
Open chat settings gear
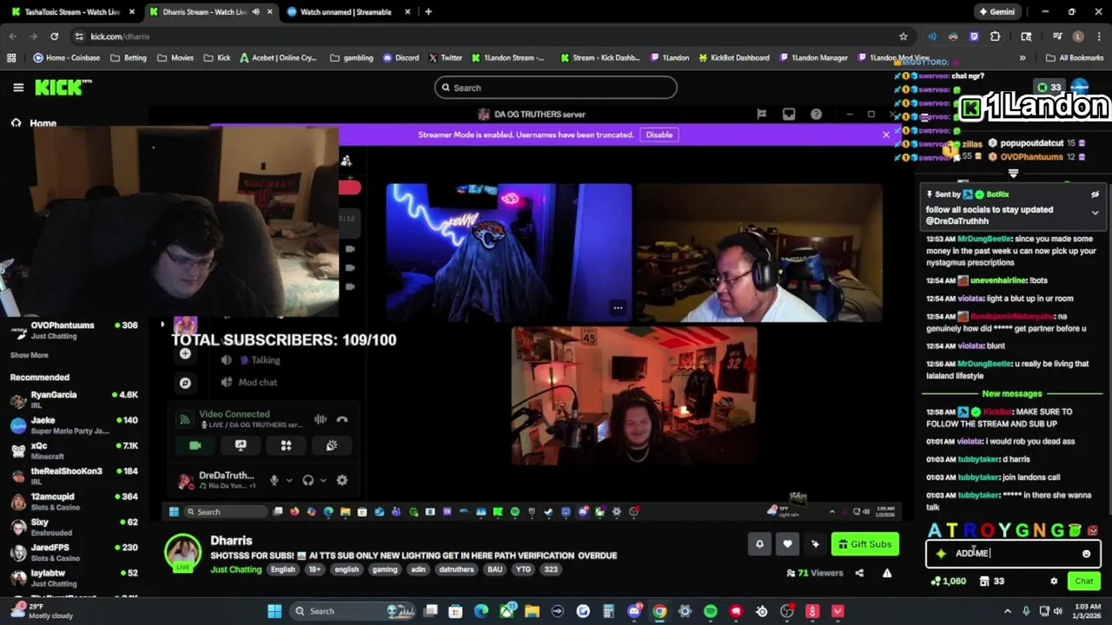[1054, 582]
